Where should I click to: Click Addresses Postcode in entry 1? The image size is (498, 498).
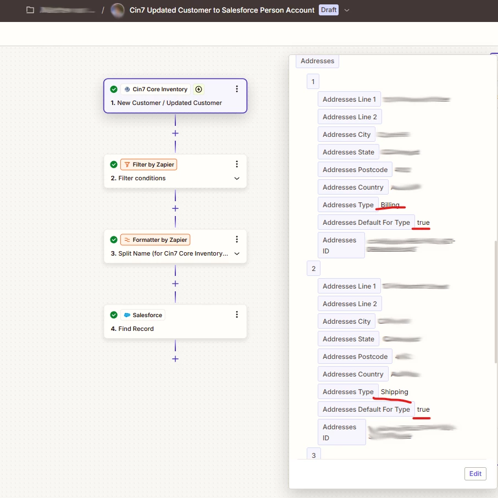355,170
